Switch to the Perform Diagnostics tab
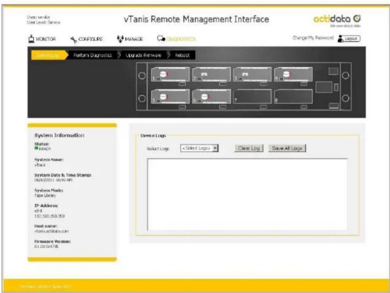 click(x=92, y=55)
